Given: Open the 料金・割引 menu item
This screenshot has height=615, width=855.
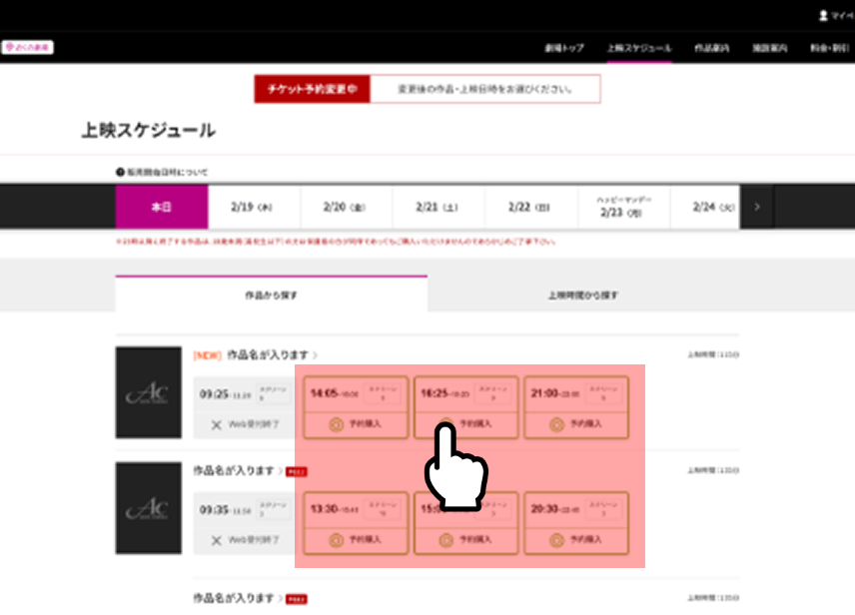Looking at the screenshot, I should (829, 48).
